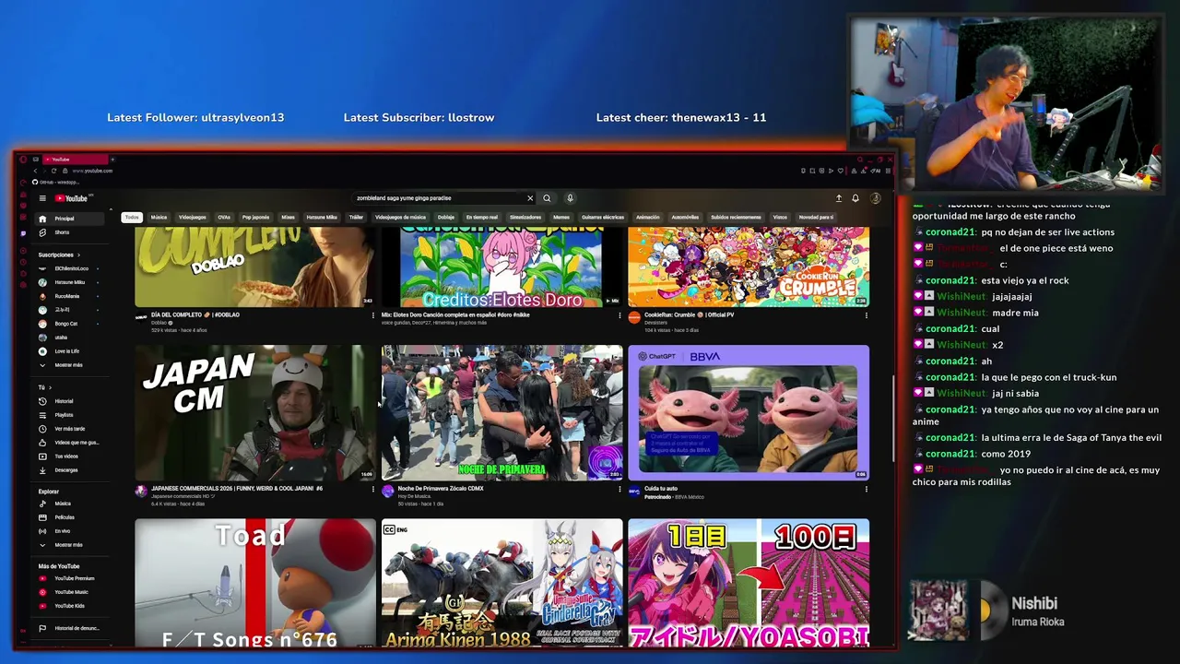
Task: Play the Arima Kinen 1988 thumbnail
Action: pyautogui.click(x=502, y=583)
